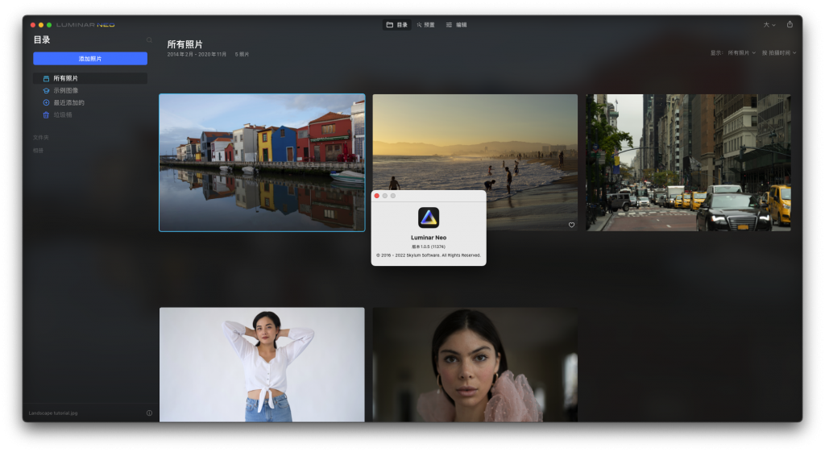
Task: Switch to the 编辑 edit tab
Action: click(456, 25)
